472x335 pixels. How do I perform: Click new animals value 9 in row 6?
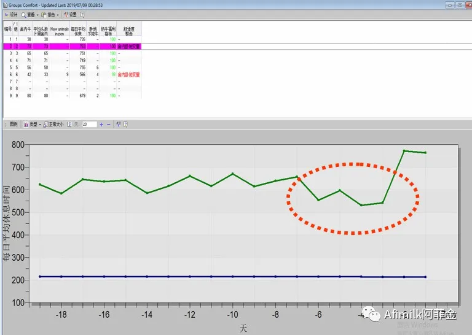click(x=67, y=74)
